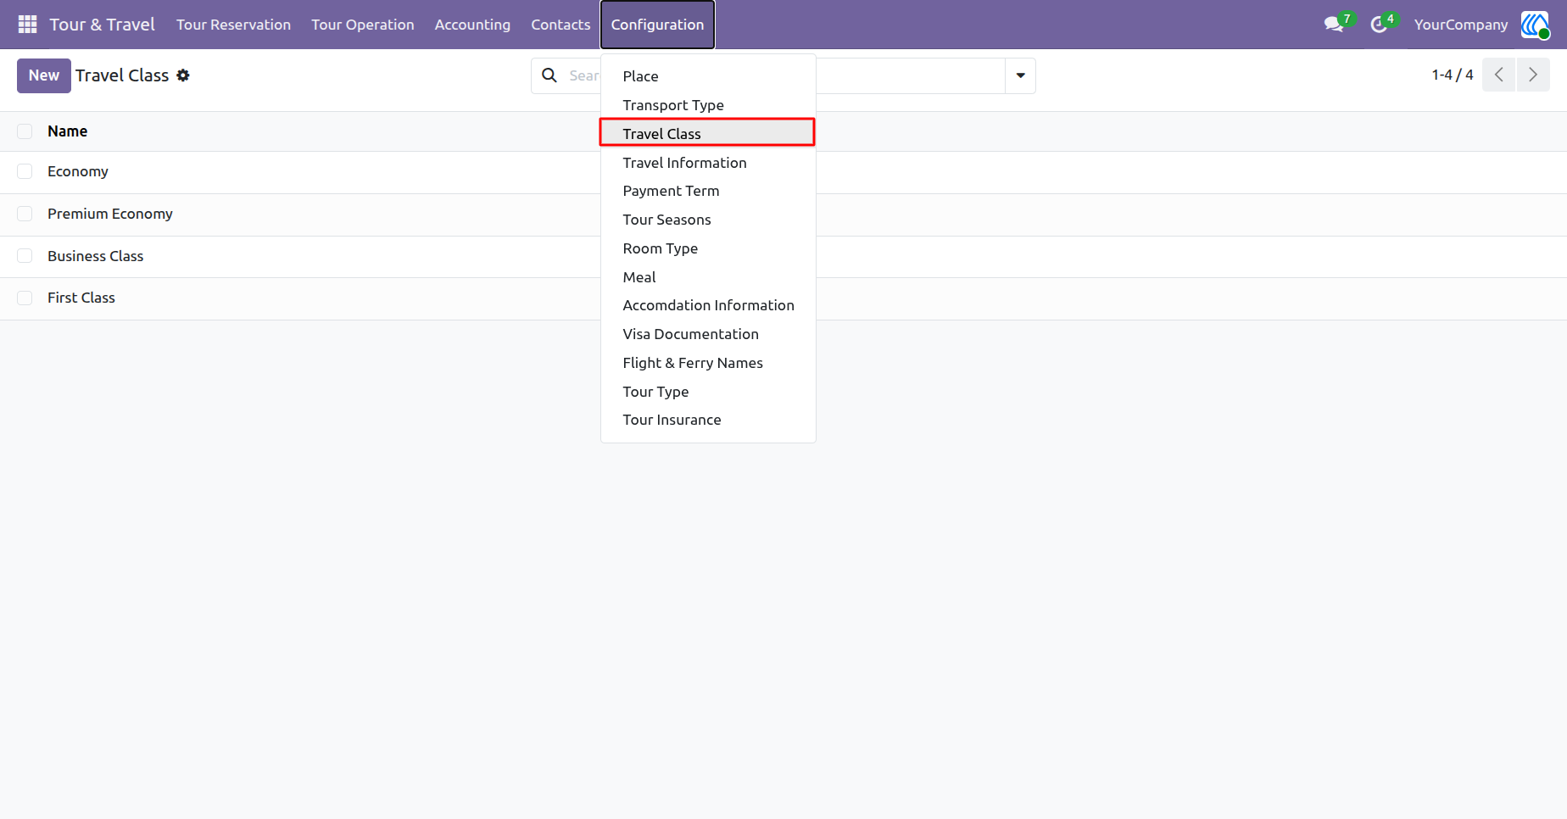
Task: Select Travel Information menu entry
Action: coord(708,163)
